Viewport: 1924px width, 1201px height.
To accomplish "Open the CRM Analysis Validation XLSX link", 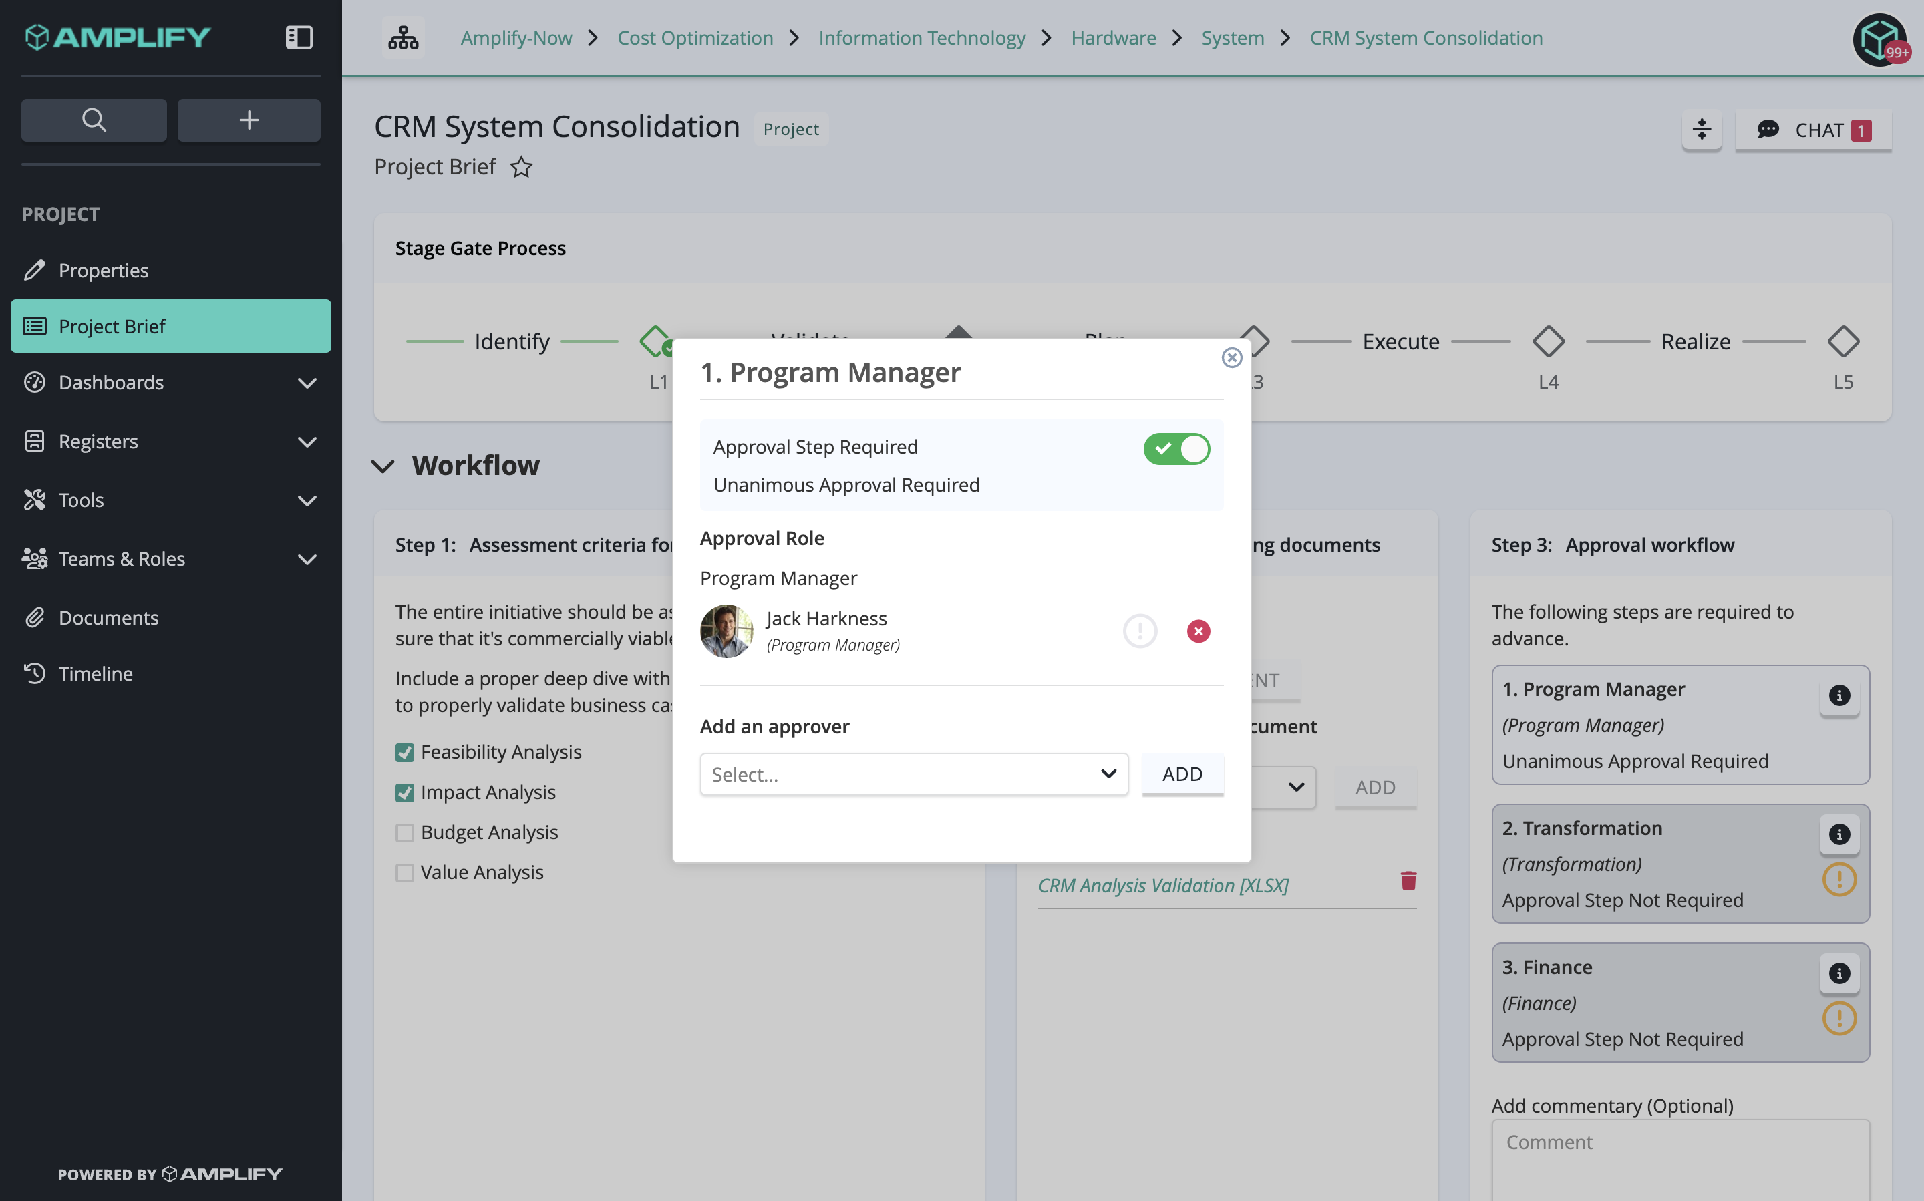I will pos(1163,886).
